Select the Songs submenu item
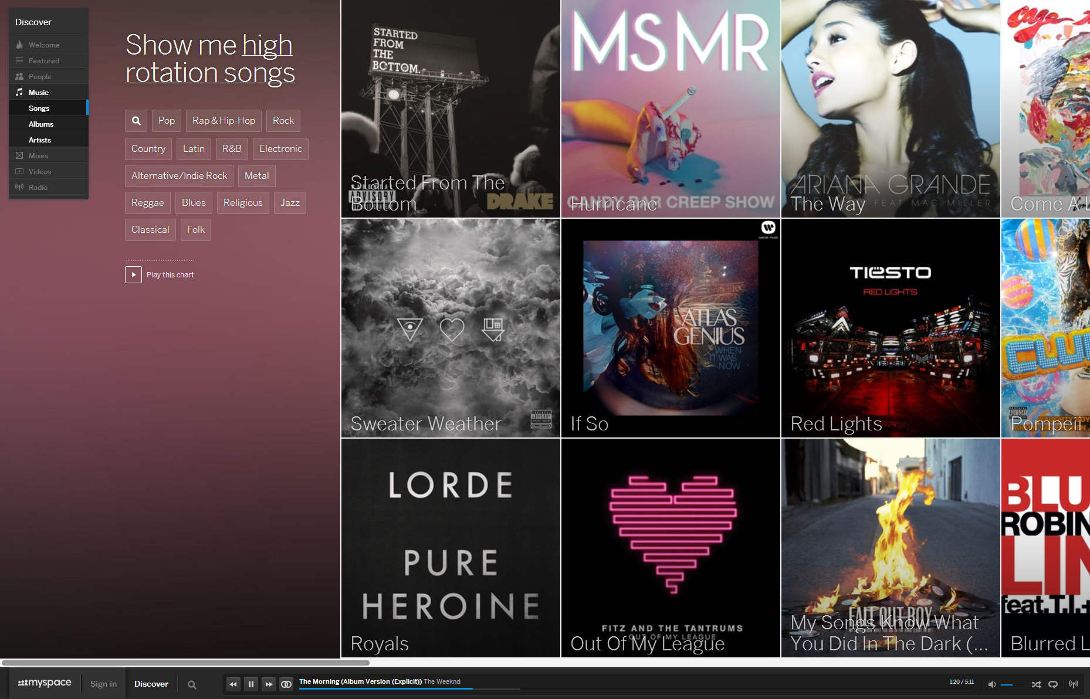1090x699 pixels. [49, 108]
